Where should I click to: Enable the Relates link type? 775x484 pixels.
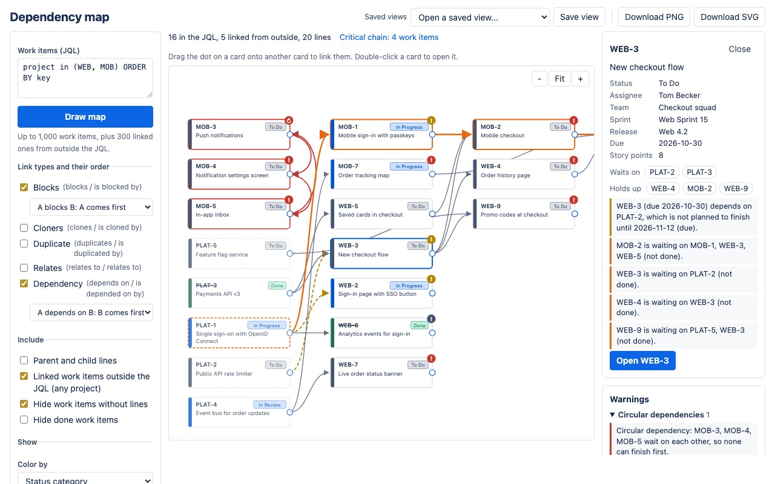[24, 268]
